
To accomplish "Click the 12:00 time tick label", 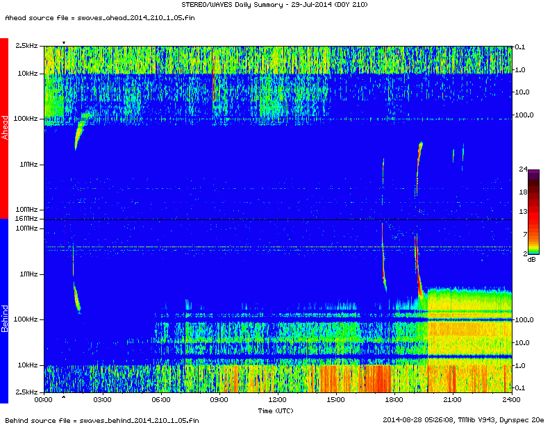I will [278, 400].
